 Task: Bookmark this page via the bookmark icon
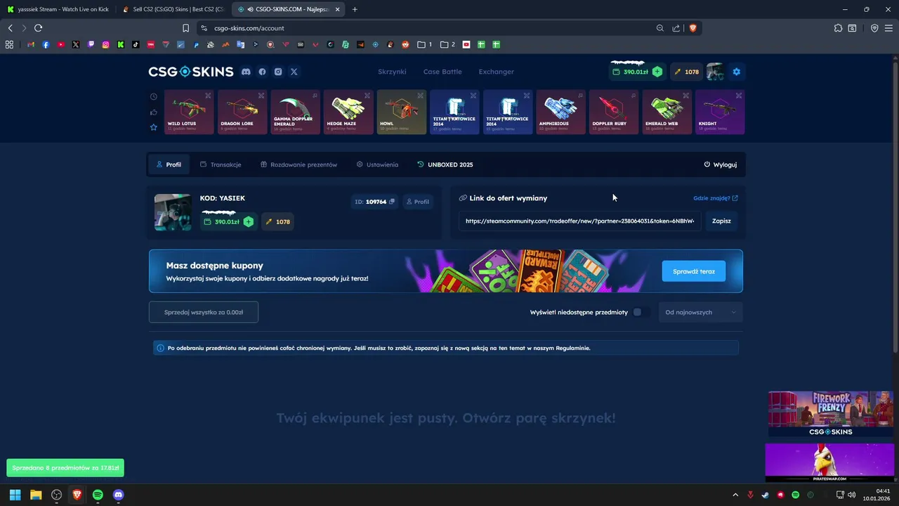(x=185, y=28)
